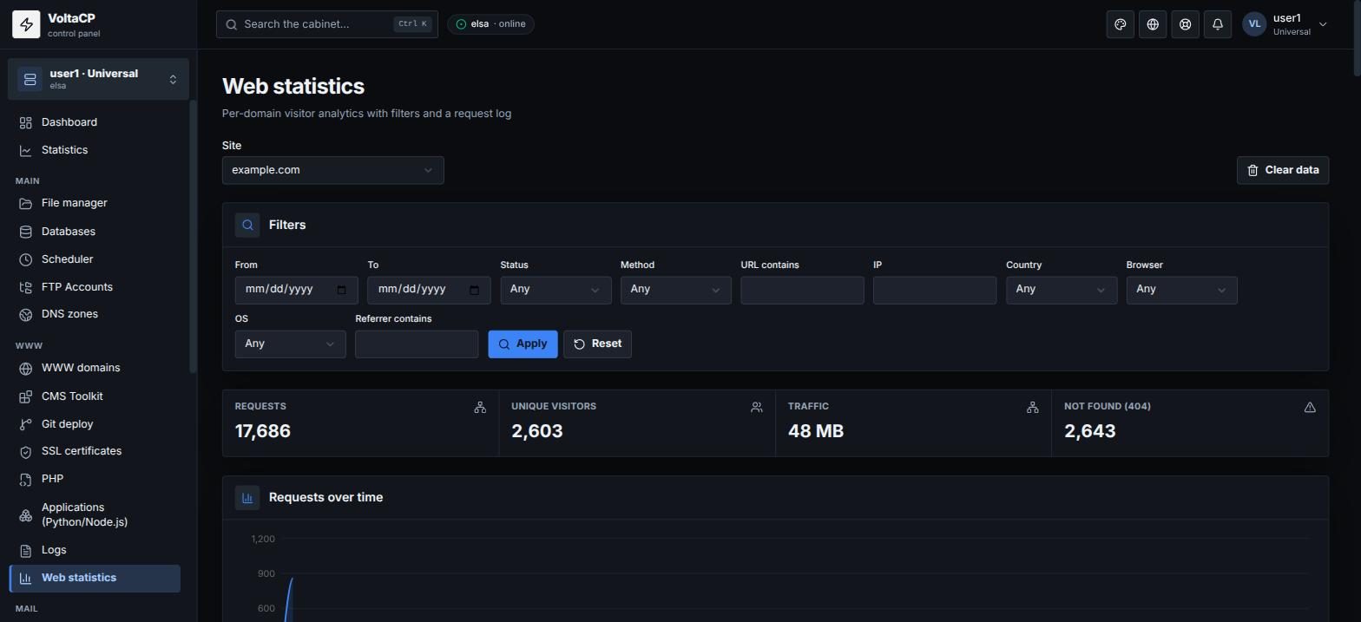Click the Ctrl K shortcut hint
The width and height of the screenshot is (1361, 622).
point(412,24)
